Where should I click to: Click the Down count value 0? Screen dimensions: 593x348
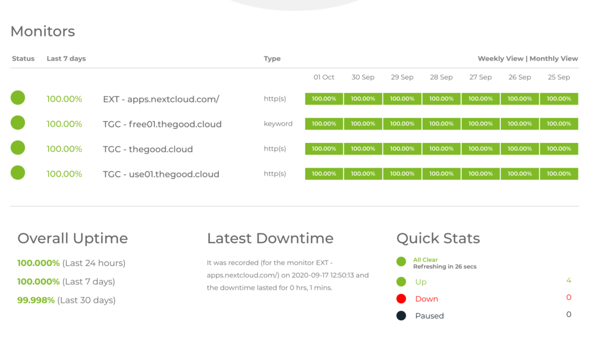pos(569,298)
